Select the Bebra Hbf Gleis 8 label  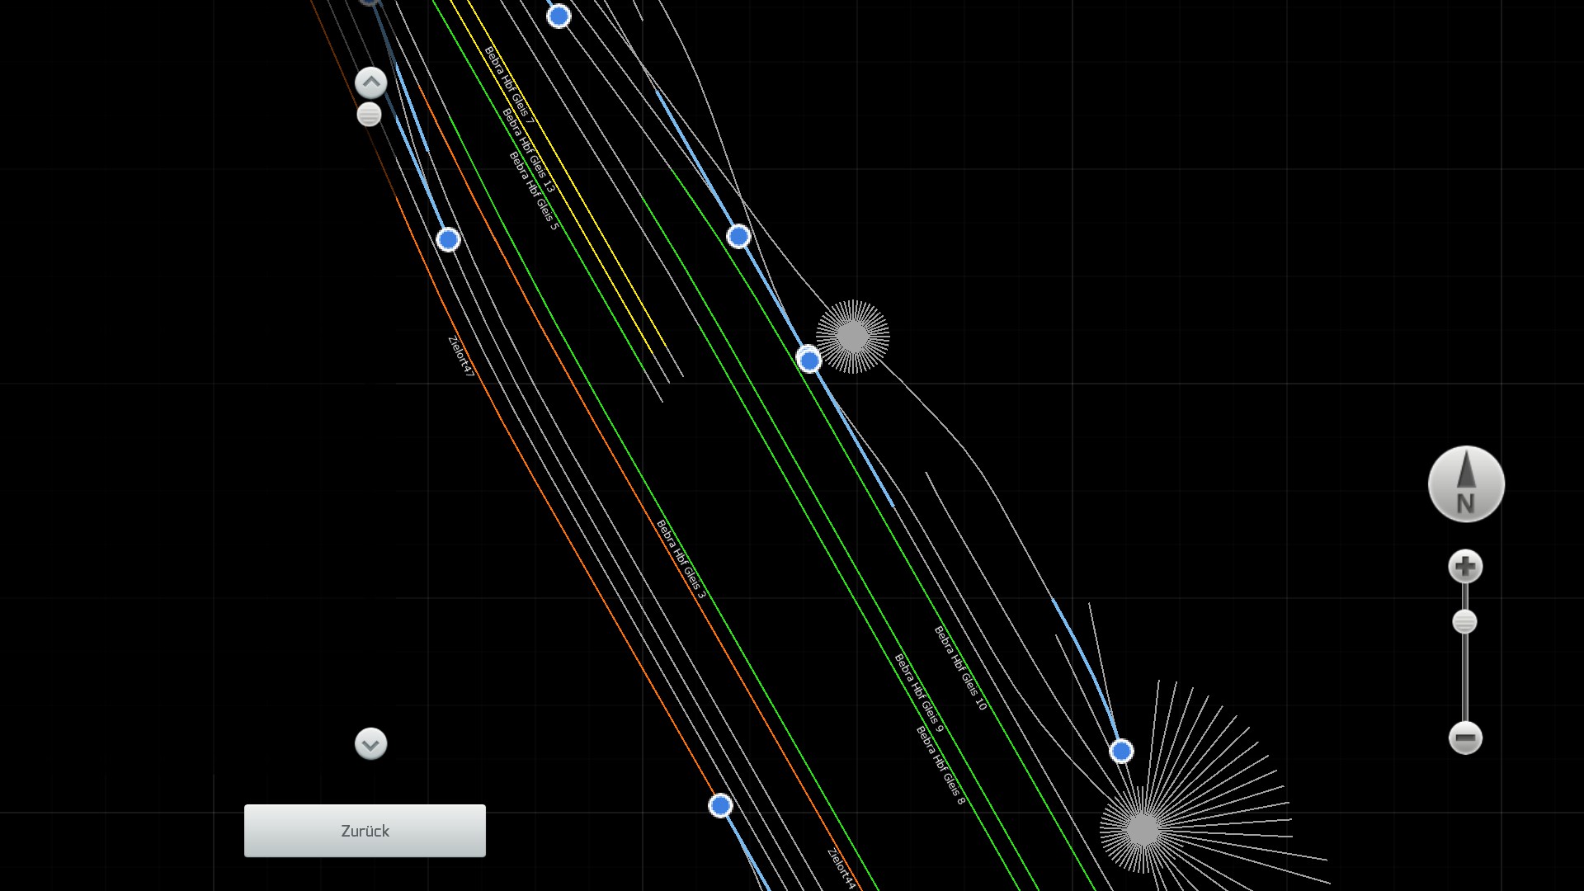[940, 765]
